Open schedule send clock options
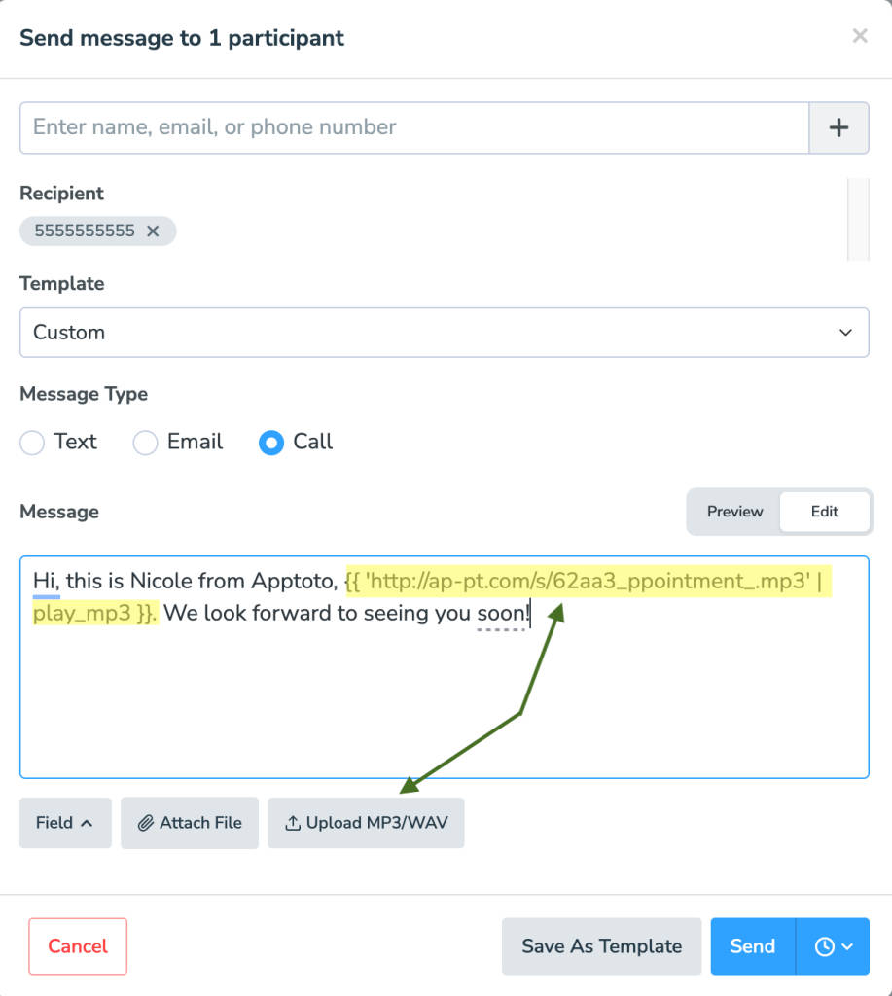The image size is (892, 996). tap(825, 946)
